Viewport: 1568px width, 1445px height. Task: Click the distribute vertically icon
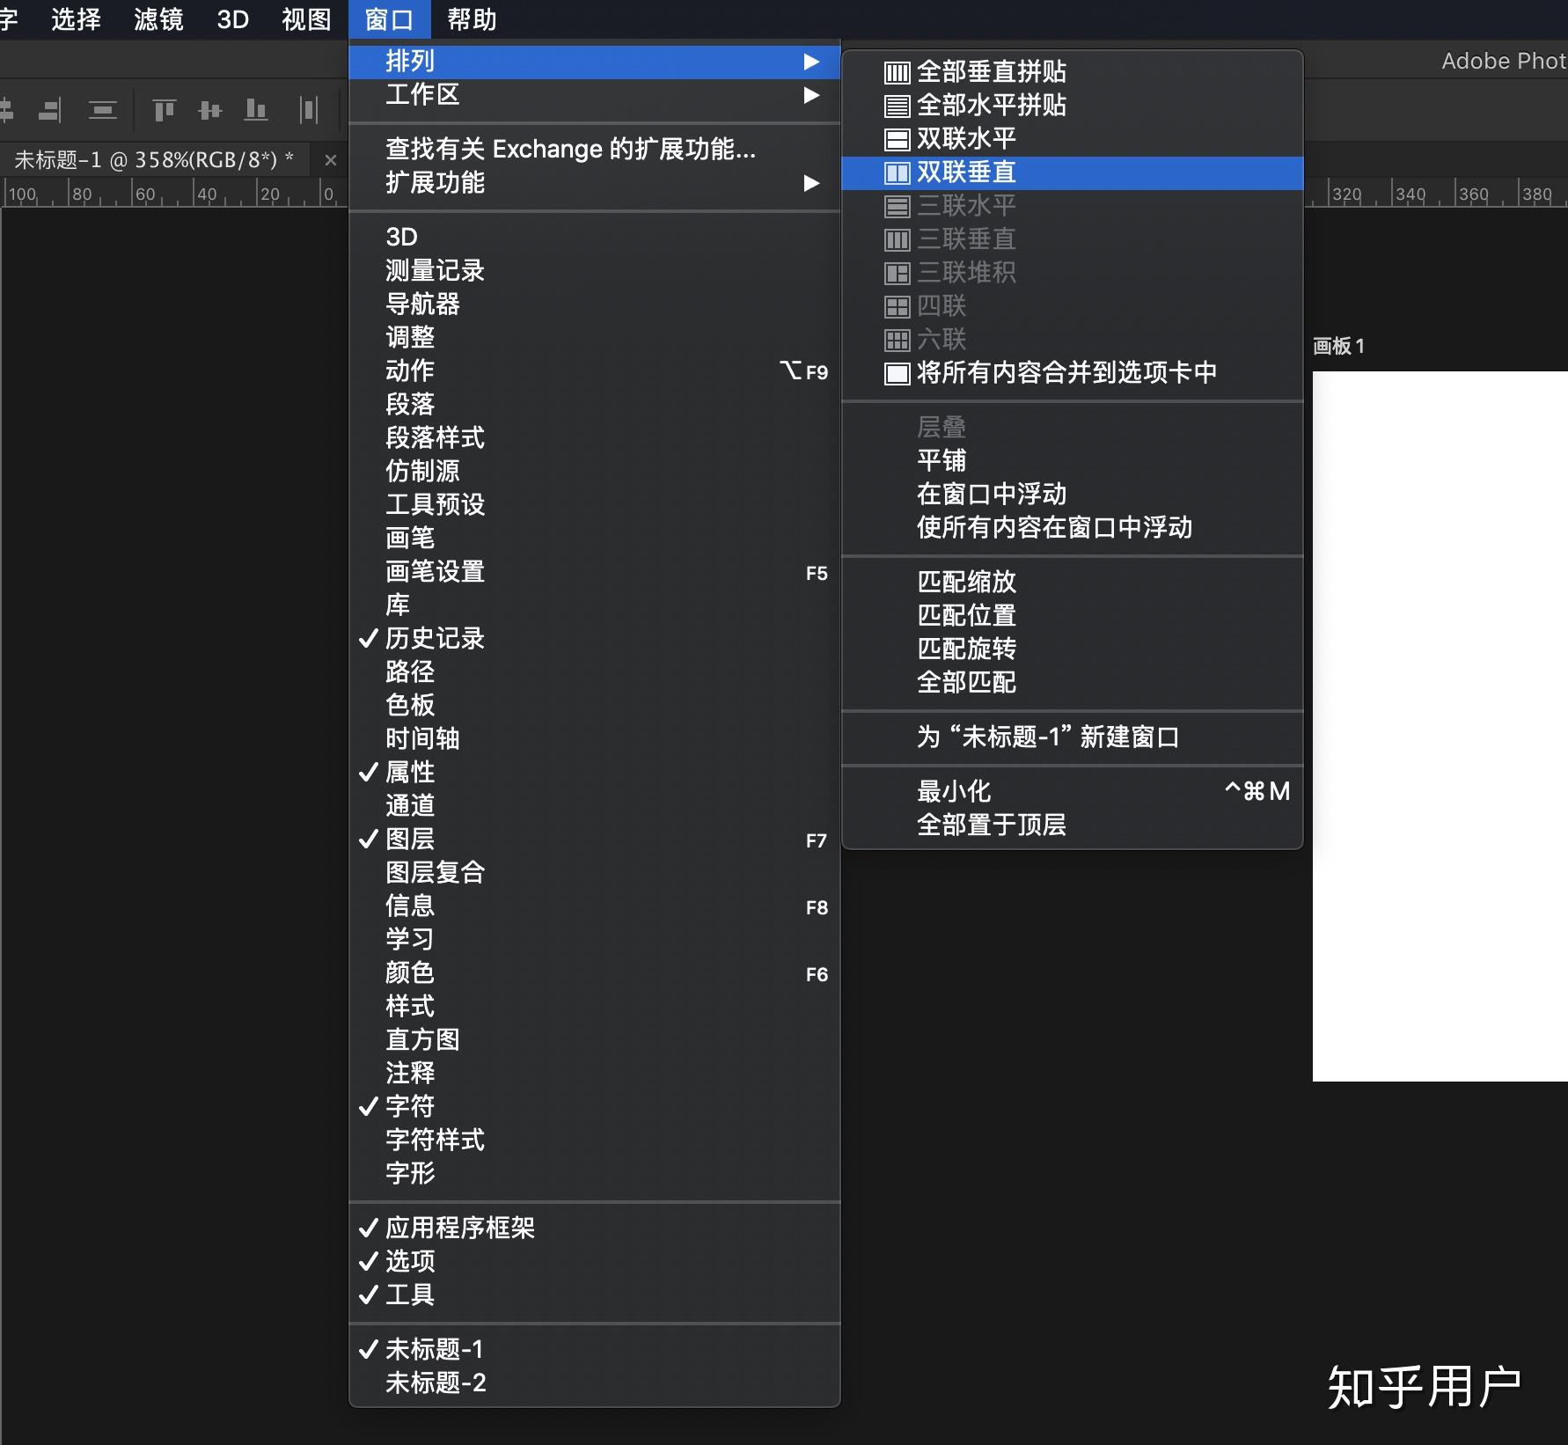pos(103,110)
